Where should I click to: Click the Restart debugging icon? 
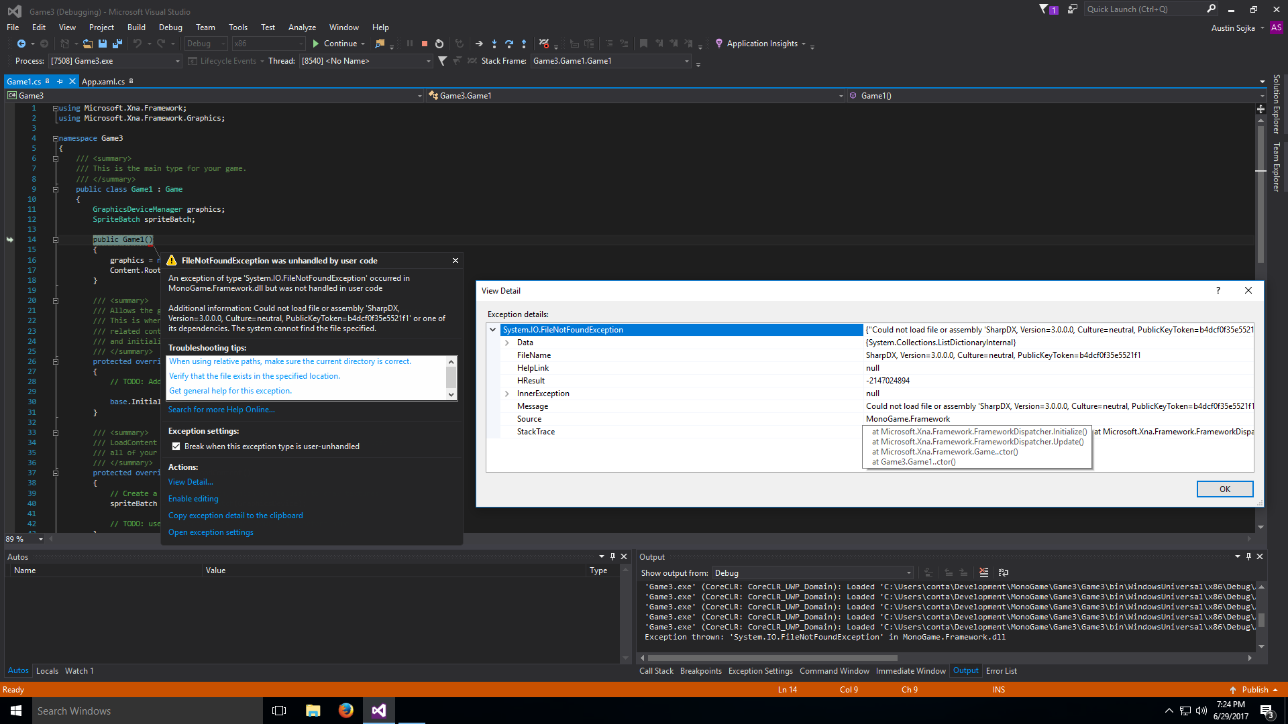click(439, 44)
